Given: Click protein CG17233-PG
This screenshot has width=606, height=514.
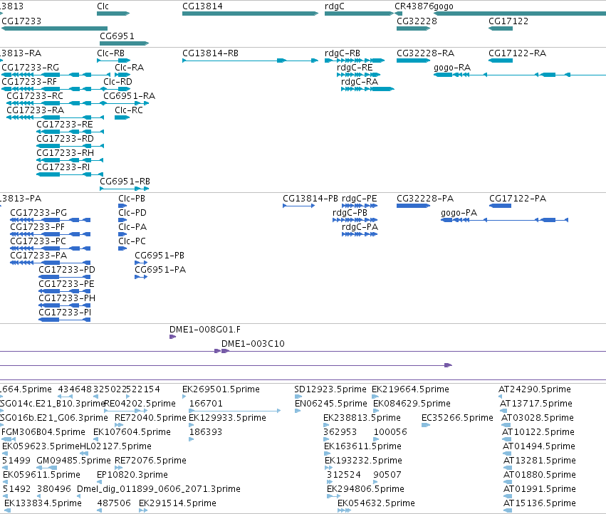Looking at the screenshot, I should pos(51,220).
